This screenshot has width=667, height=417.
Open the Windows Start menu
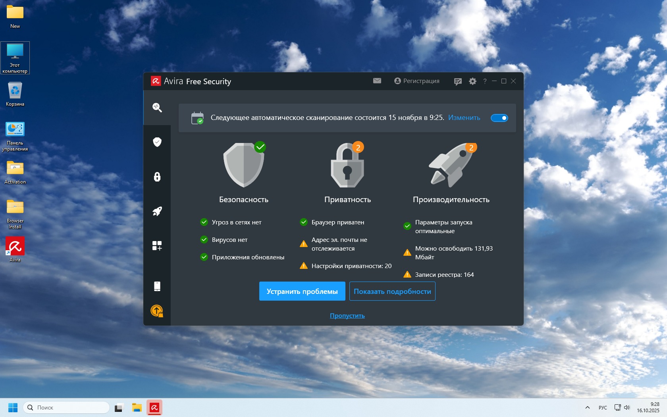coord(13,407)
